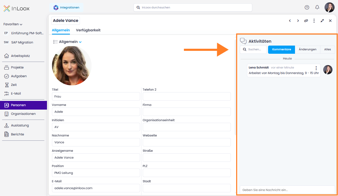The image size is (338, 196).
Task: Click the E-Mail sidebar icon
Action: 7,94
